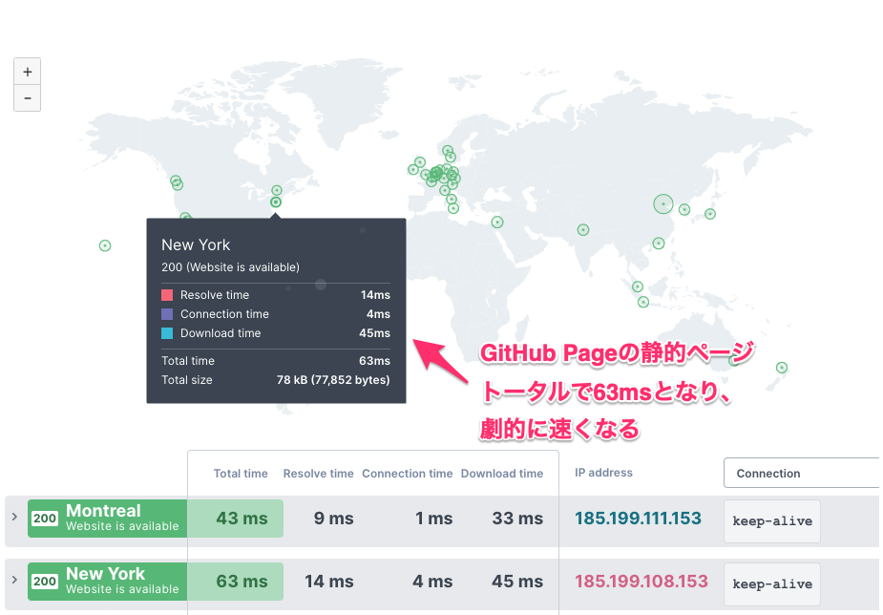Click the Montreal 200 status badge
Image resolution: width=883 pixels, height=615 pixels.
coord(45,519)
